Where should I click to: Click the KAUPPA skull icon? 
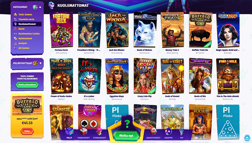click(168, 132)
